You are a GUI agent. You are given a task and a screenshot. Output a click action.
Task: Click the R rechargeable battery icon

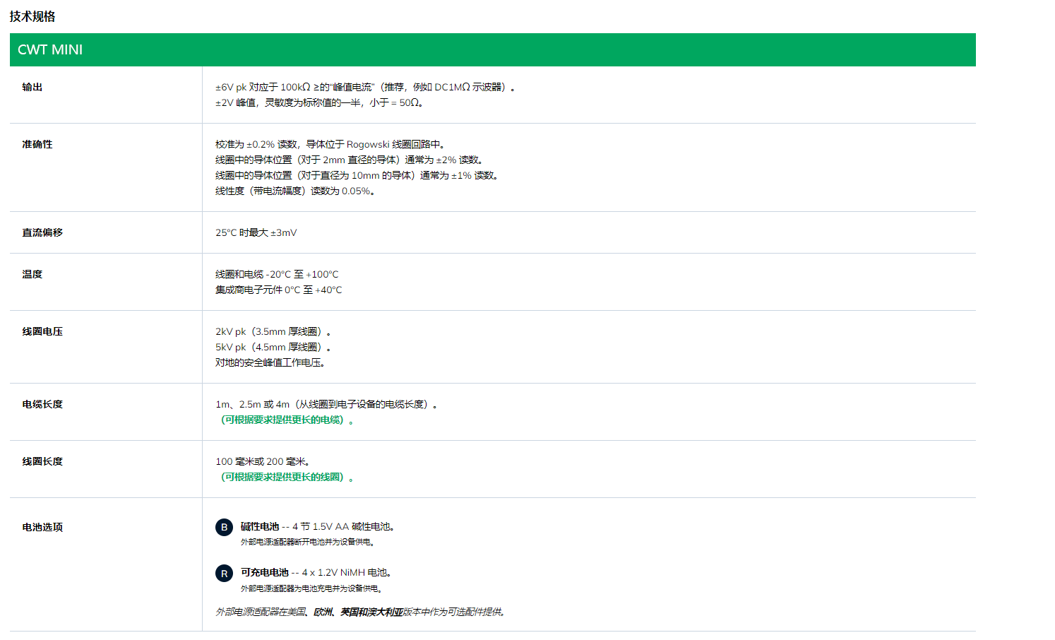[224, 573]
